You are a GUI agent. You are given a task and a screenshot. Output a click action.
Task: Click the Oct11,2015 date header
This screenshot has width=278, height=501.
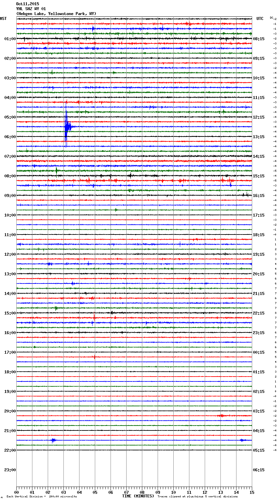[x=27, y=4]
